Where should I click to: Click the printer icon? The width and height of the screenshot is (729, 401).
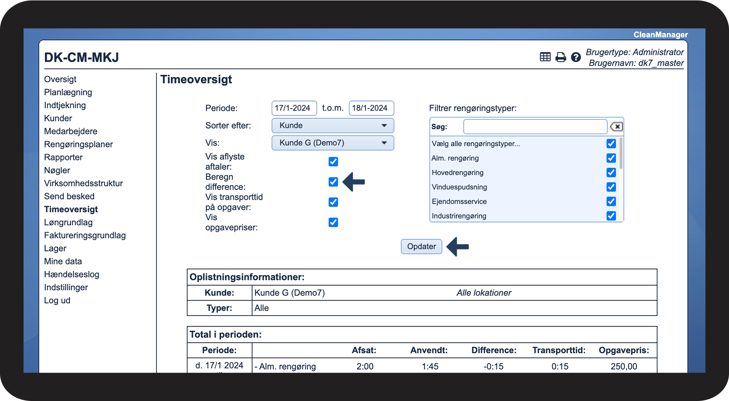pos(561,57)
